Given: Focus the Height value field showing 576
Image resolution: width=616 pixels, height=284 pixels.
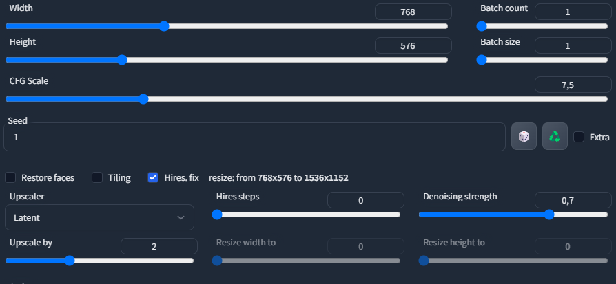Looking at the screenshot, I should pyautogui.click(x=413, y=45).
